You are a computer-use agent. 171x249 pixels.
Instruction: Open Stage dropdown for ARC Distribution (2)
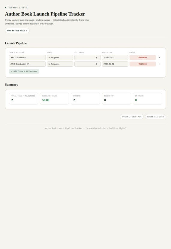tap(60, 64)
